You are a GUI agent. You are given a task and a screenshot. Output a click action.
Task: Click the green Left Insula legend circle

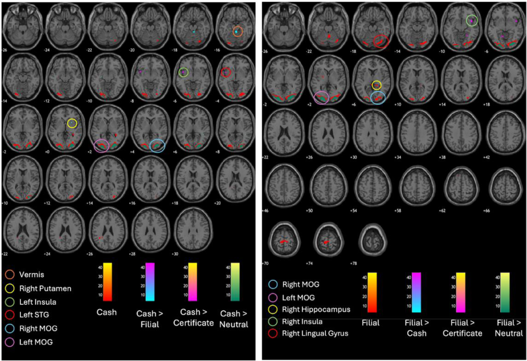coord(10,302)
